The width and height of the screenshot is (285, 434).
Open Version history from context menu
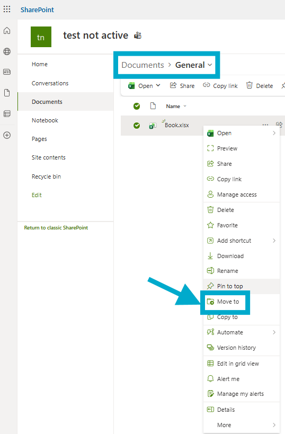coord(242,348)
